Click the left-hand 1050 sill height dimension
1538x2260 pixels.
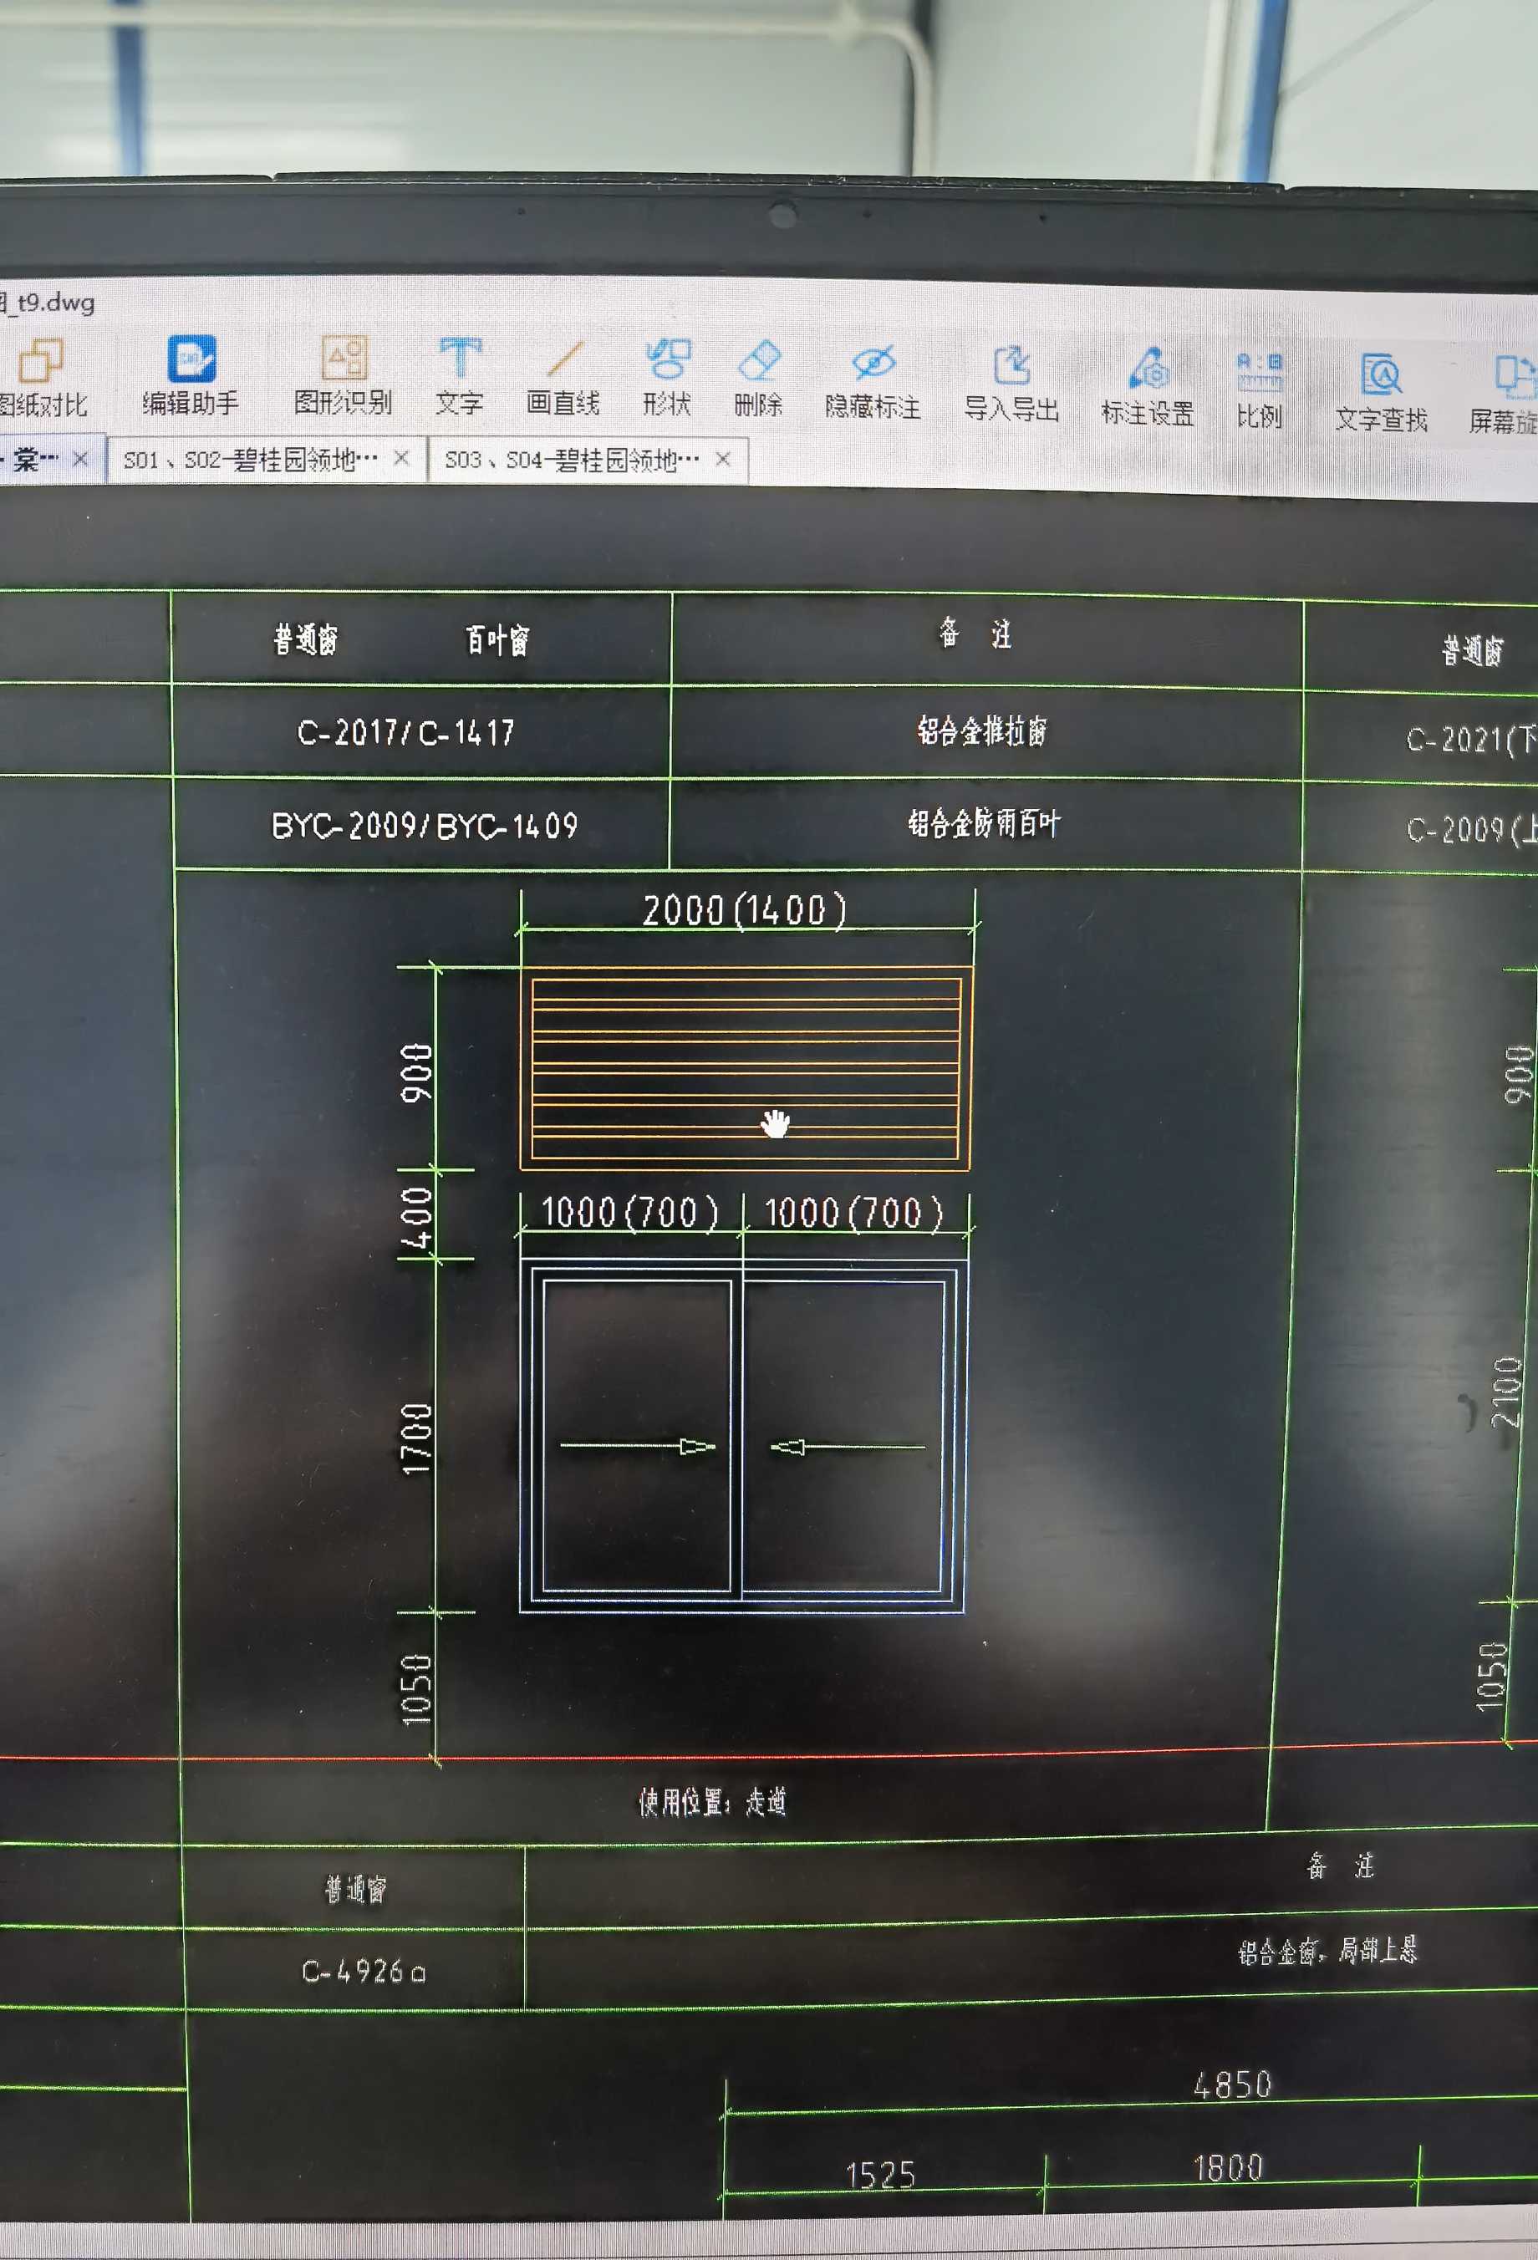point(416,1689)
